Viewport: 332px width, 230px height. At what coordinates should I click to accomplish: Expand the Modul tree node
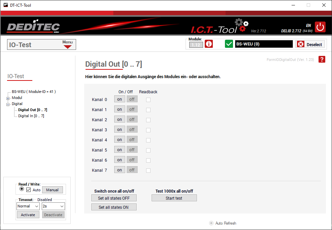[x=8, y=98]
